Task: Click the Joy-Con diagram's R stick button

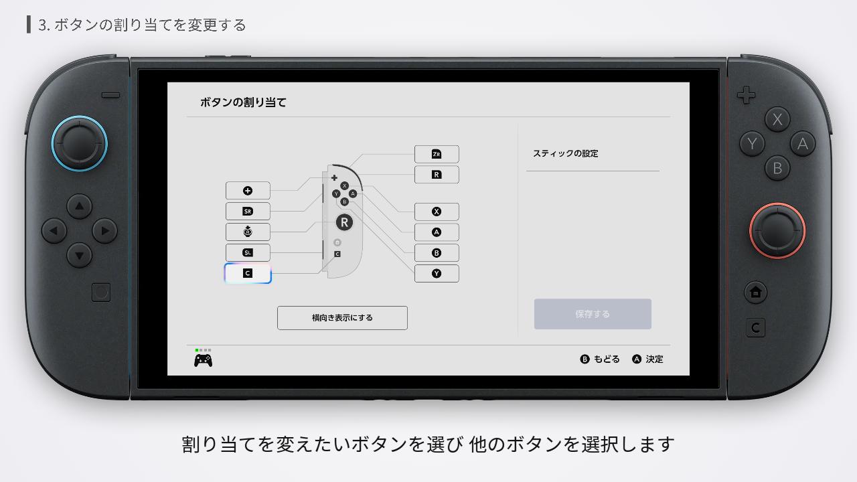Action: pyautogui.click(x=344, y=222)
